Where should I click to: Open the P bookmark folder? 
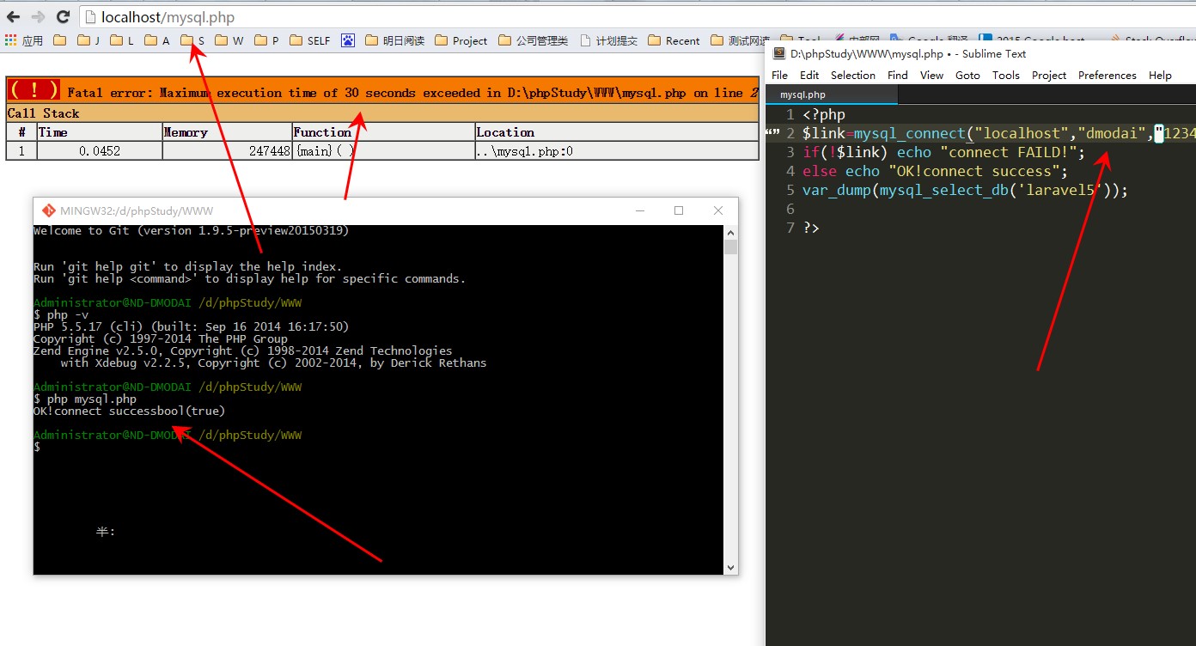(x=266, y=40)
